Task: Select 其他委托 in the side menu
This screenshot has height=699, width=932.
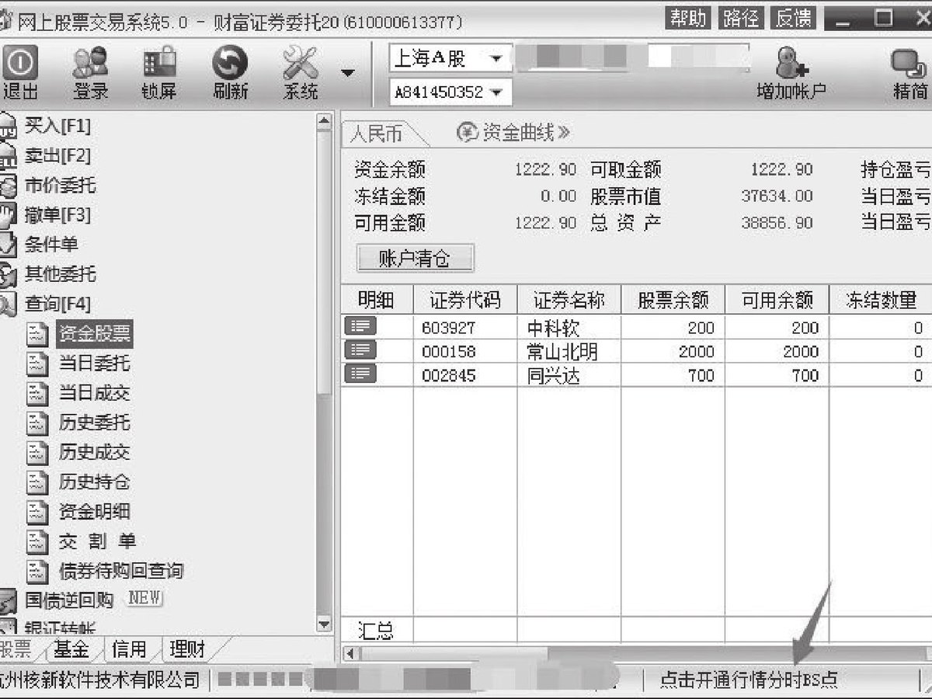Action: pos(61,274)
